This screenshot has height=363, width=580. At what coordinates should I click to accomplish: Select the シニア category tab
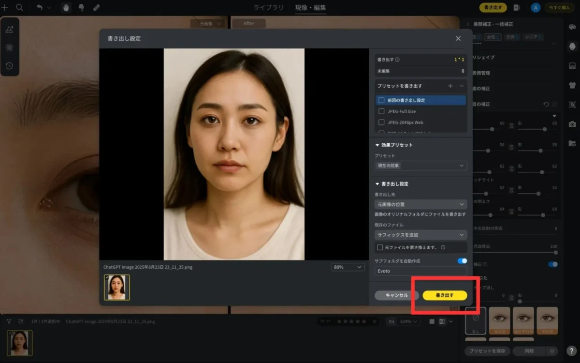coord(532,37)
